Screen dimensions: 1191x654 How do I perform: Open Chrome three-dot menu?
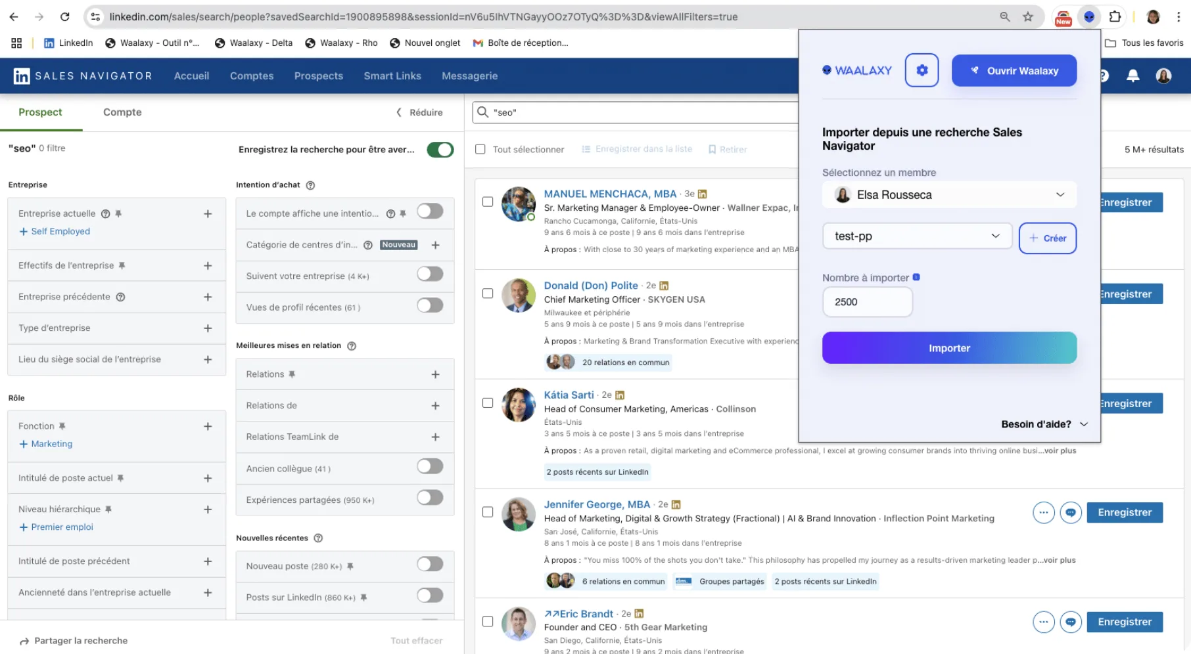click(x=1179, y=17)
